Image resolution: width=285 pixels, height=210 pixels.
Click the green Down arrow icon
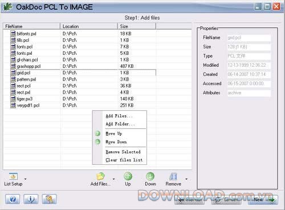point(150,176)
